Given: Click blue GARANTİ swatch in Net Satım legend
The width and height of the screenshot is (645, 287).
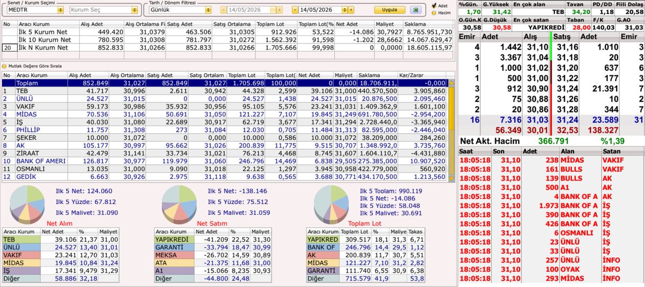Looking at the screenshot, I should click(174, 247).
